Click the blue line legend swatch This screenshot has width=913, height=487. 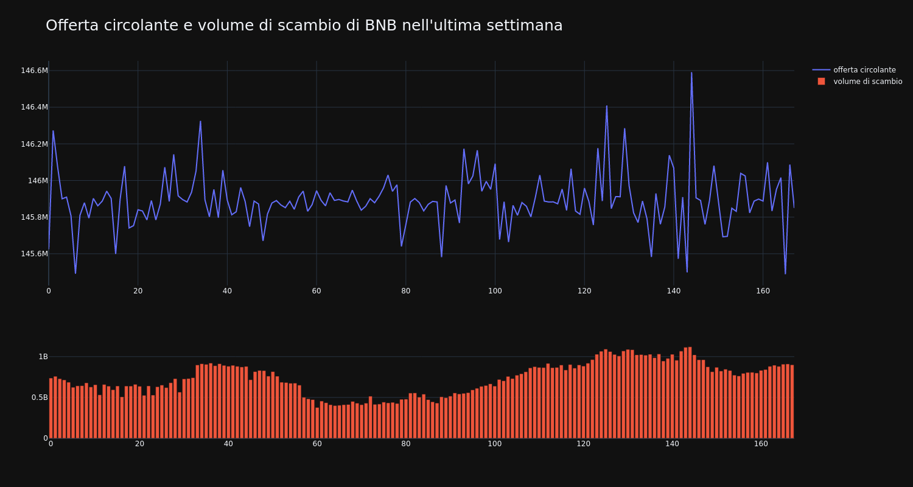click(x=821, y=70)
